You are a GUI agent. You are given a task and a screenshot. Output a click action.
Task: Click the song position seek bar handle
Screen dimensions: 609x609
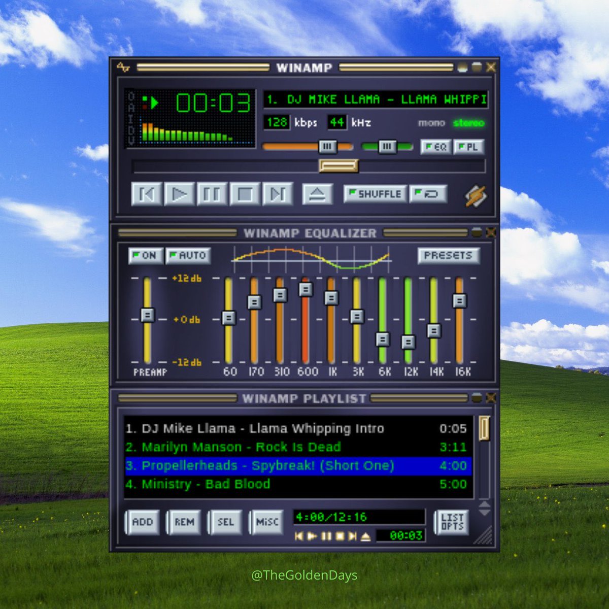coord(339,166)
